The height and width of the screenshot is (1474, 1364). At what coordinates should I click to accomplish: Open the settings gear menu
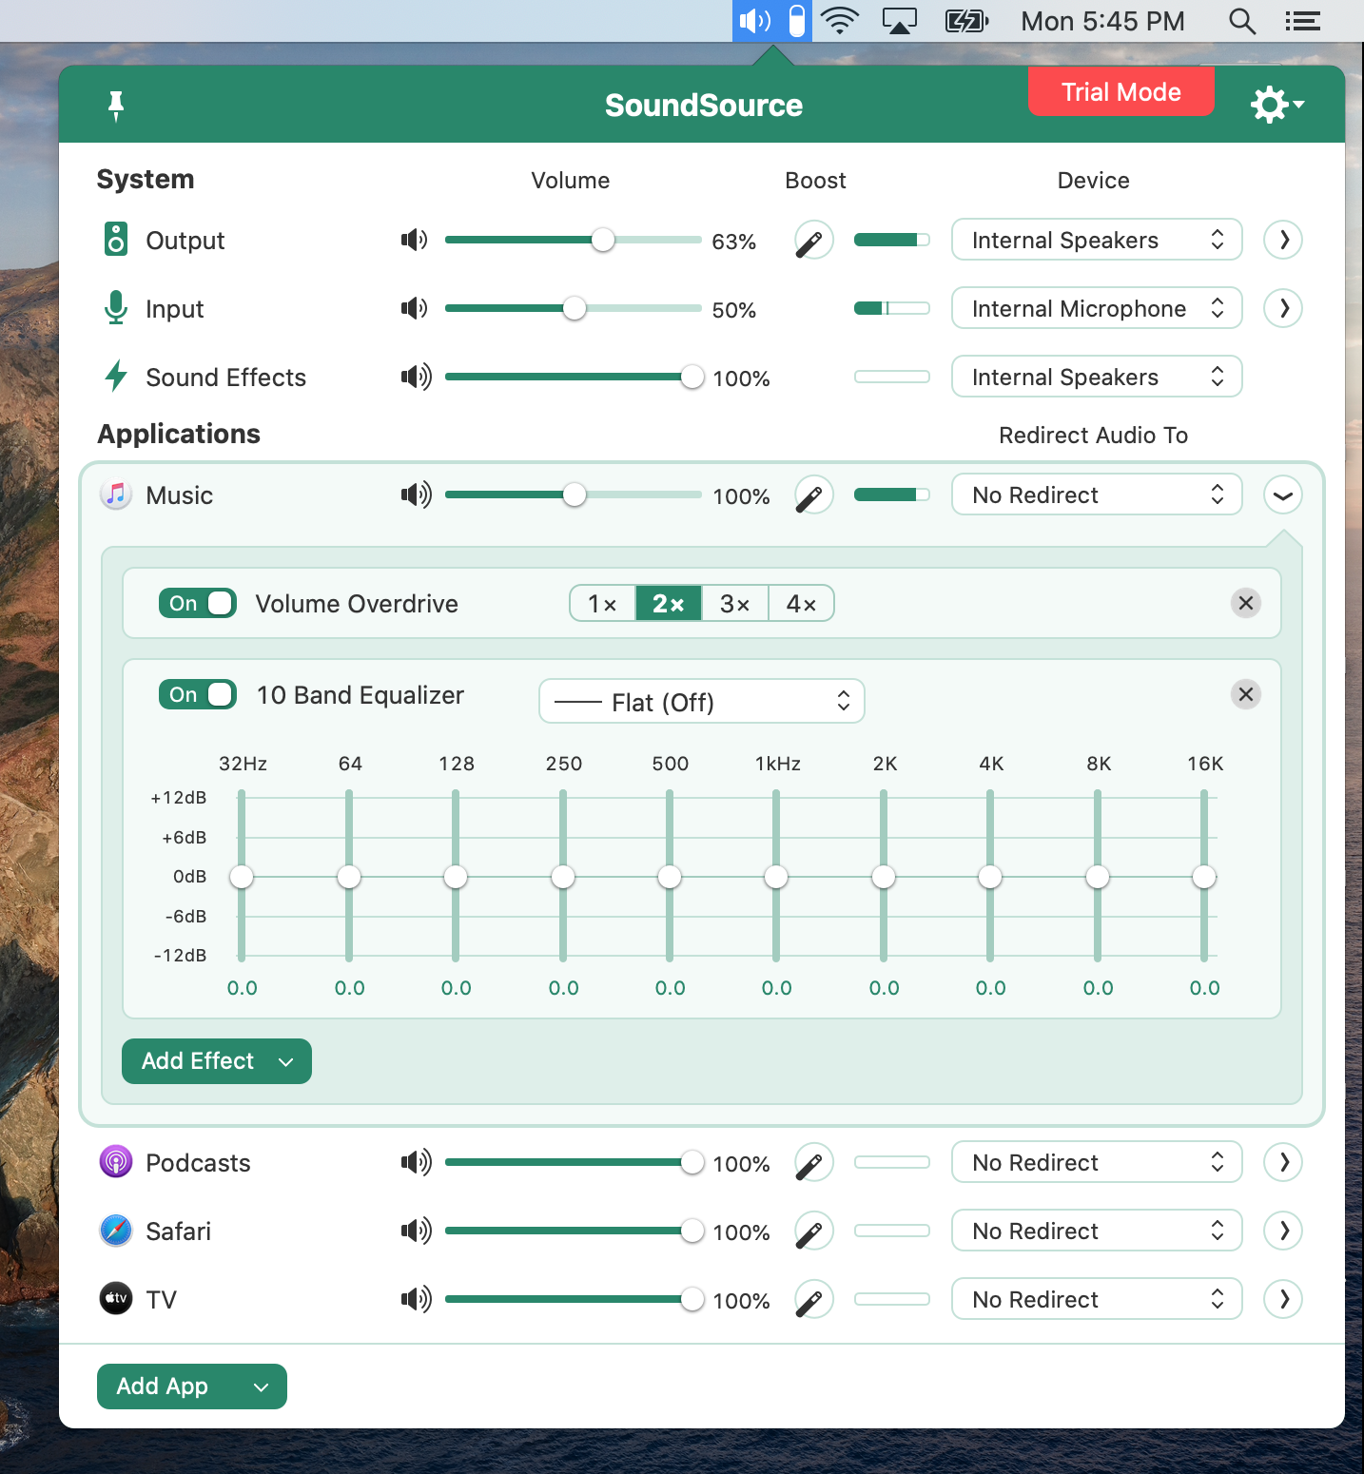[x=1276, y=105]
